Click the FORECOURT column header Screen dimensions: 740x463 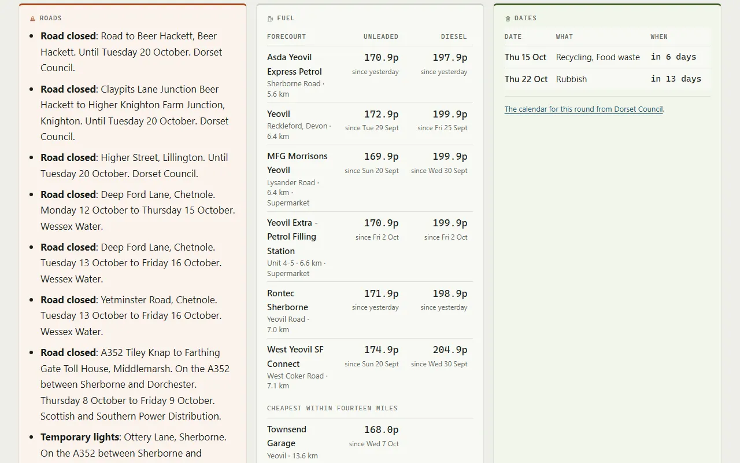point(287,36)
